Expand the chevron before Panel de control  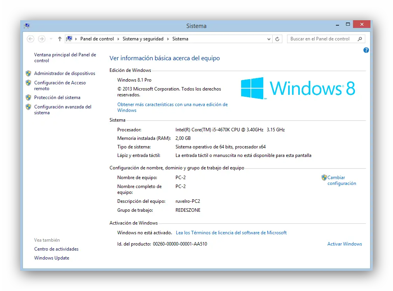coord(76,39)
